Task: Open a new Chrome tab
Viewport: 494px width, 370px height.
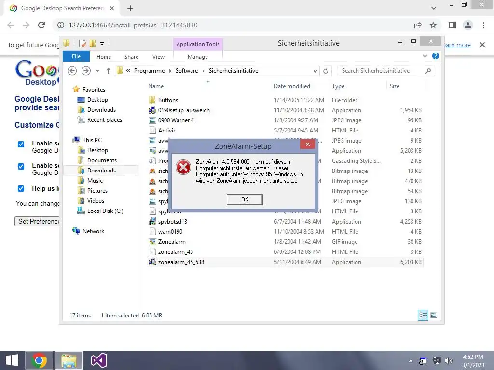Action: [130, 9]
